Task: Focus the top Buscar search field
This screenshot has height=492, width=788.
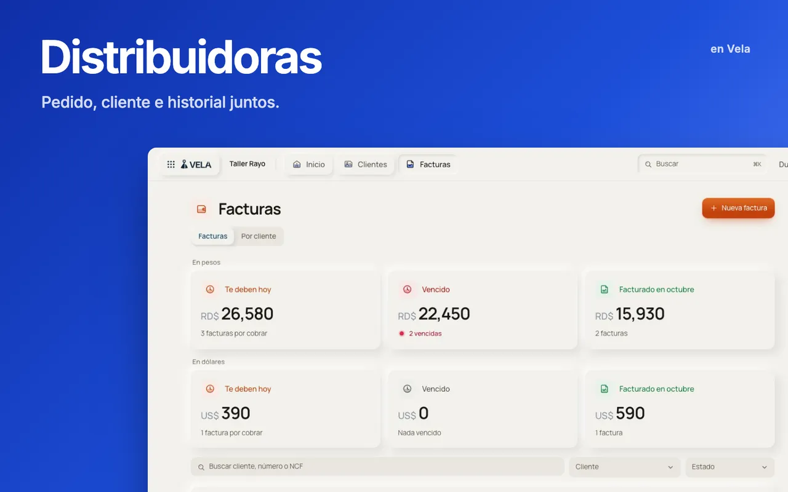Action: 702,164
